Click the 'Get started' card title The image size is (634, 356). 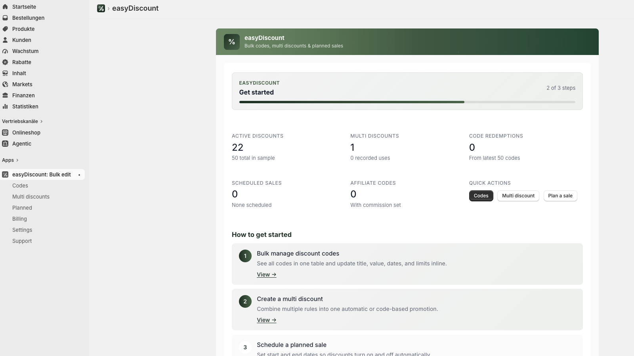coord(256,92)
